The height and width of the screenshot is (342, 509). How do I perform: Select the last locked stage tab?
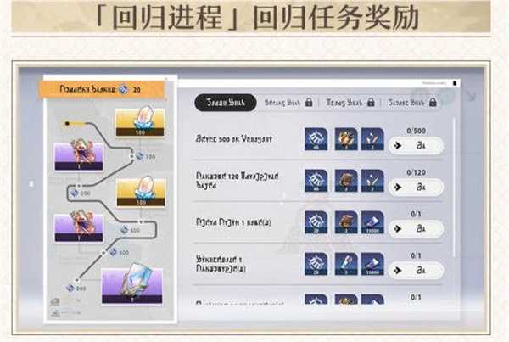[412, 103]
